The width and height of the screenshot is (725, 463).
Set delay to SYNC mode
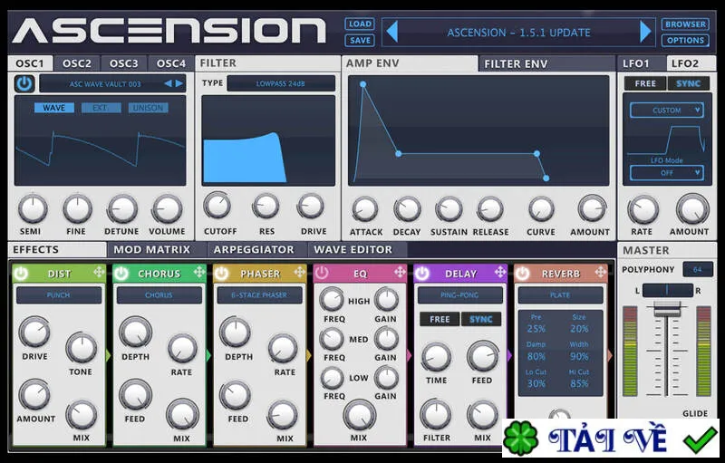[x=481, y=319]
